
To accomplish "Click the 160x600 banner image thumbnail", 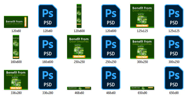I will tap(16, 47).
